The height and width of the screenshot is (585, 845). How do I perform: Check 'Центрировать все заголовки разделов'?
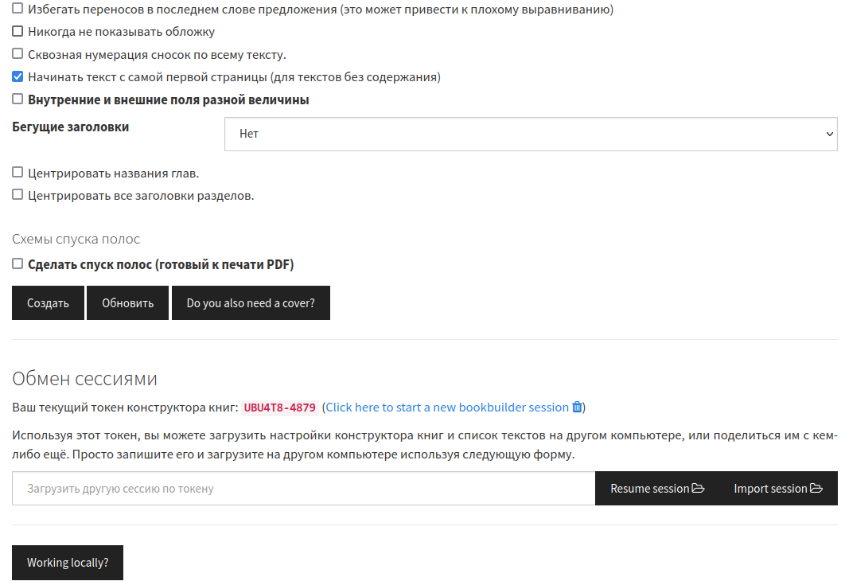tap(18, 195)
